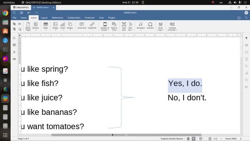Screen dimensions: 250x141
Task: Toggle spell checking in the status bar
Action: [x=194, y=139]
